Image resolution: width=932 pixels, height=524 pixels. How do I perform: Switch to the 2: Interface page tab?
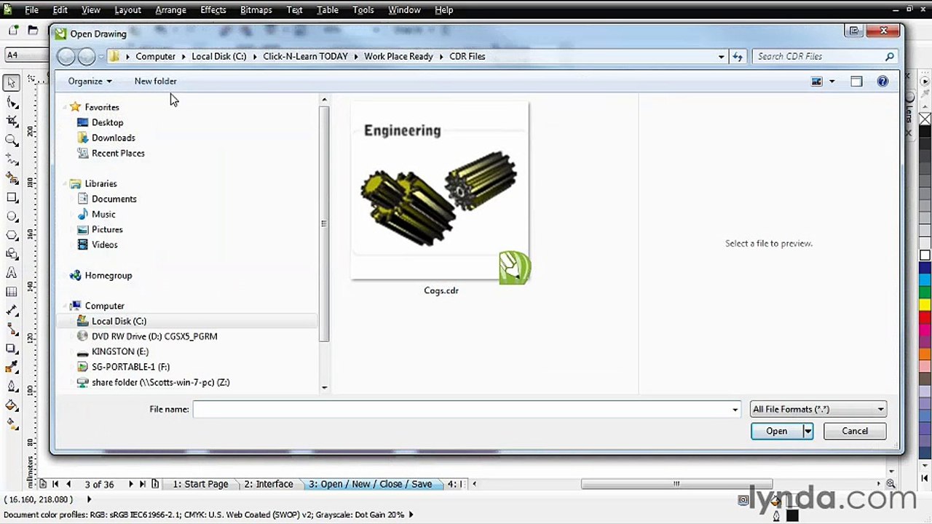pos(269,484)
